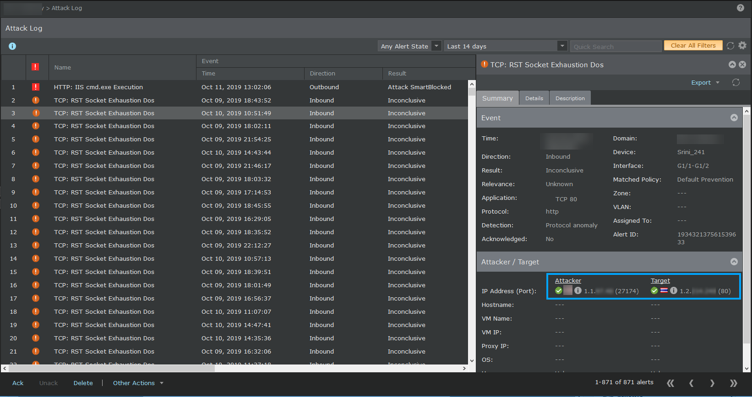Click the Clear All Filters button
Image resolution: width=752 pixels, height=397 pixels.
click(x=693, y=46)
